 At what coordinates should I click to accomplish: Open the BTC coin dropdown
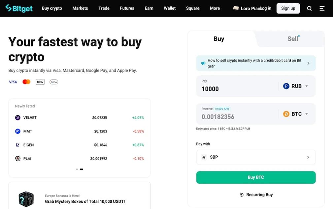coord(296,114)
